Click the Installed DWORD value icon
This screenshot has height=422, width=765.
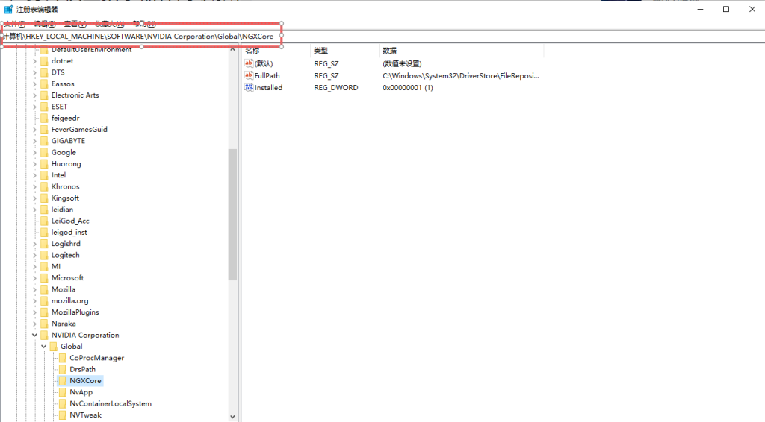pos(249,88)
